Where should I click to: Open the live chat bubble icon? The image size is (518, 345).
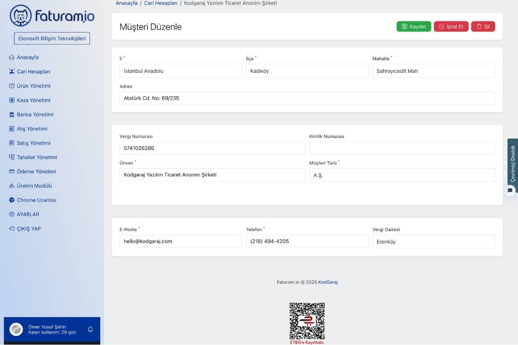coord(510,190)
